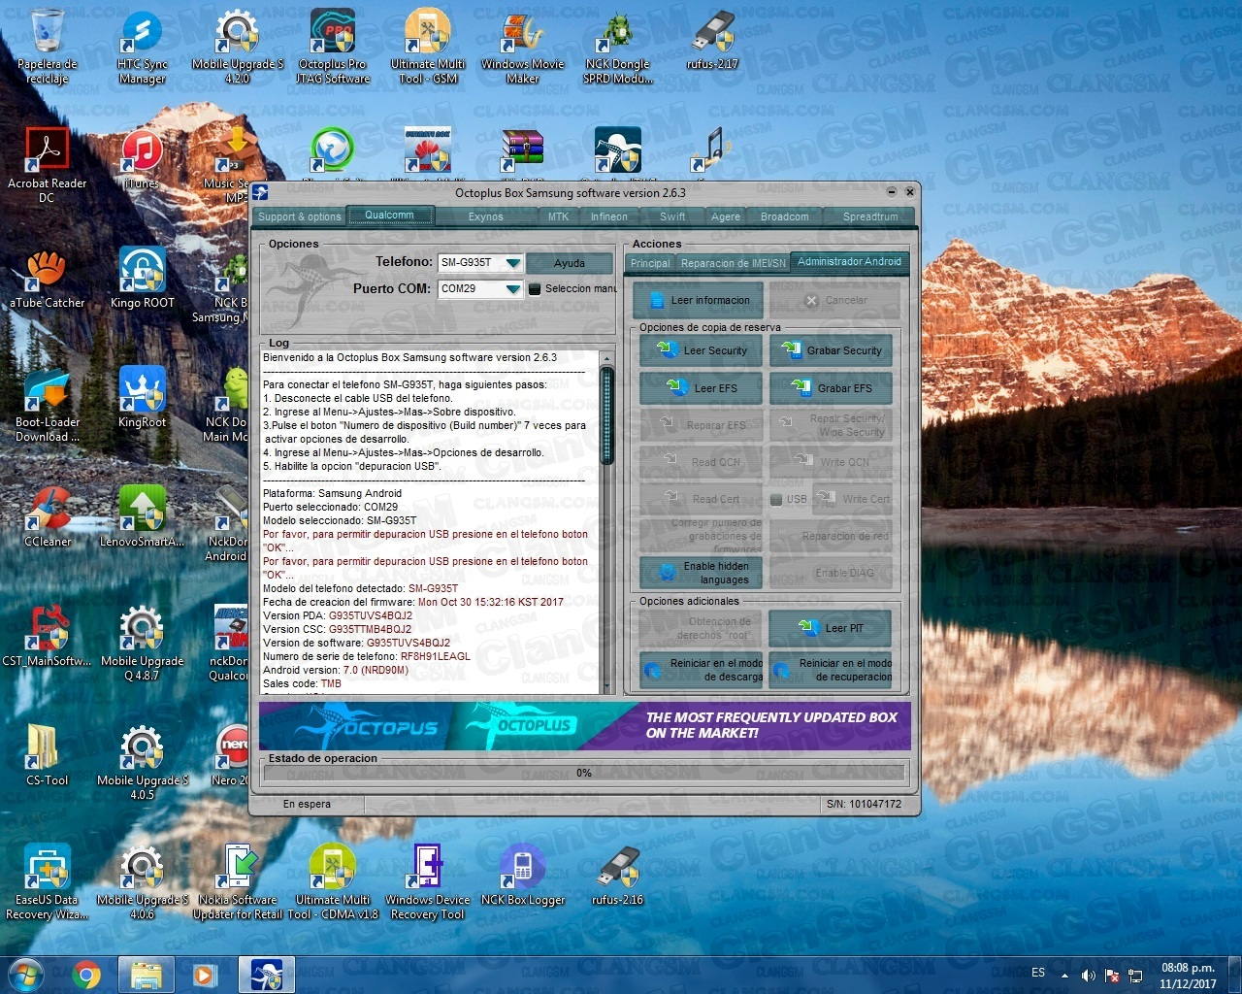This screenshot has width=1242, height=994.
Task: Open Mobile Upgrade S 4.2.0 icon
Action: pos(238,46)
